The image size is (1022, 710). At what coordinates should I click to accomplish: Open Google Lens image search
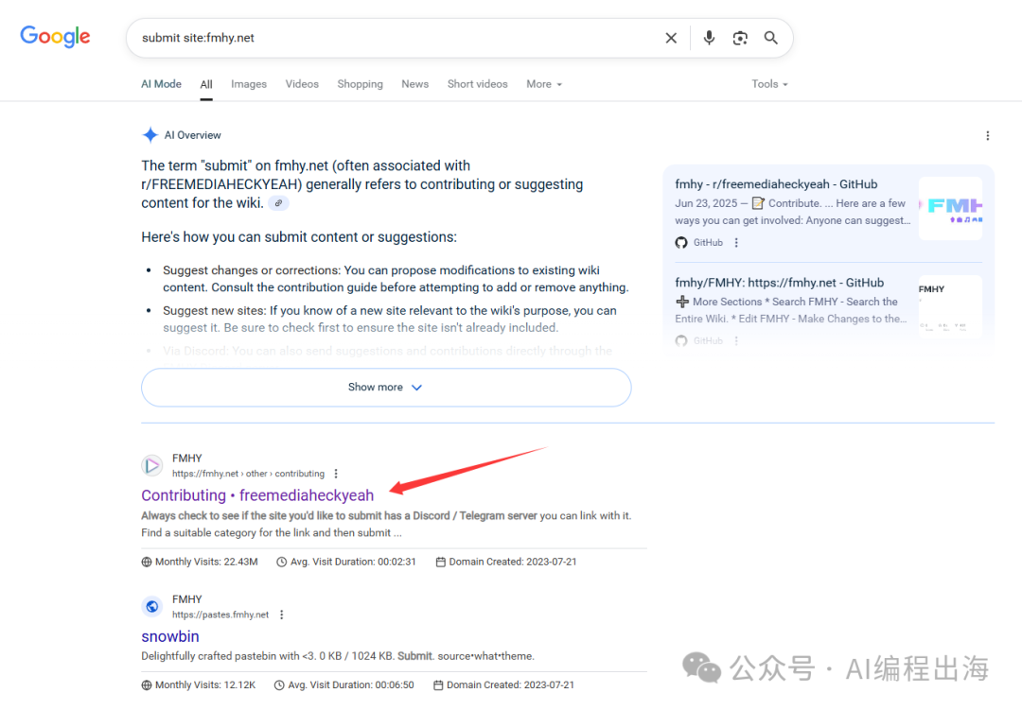coord(740,38)
